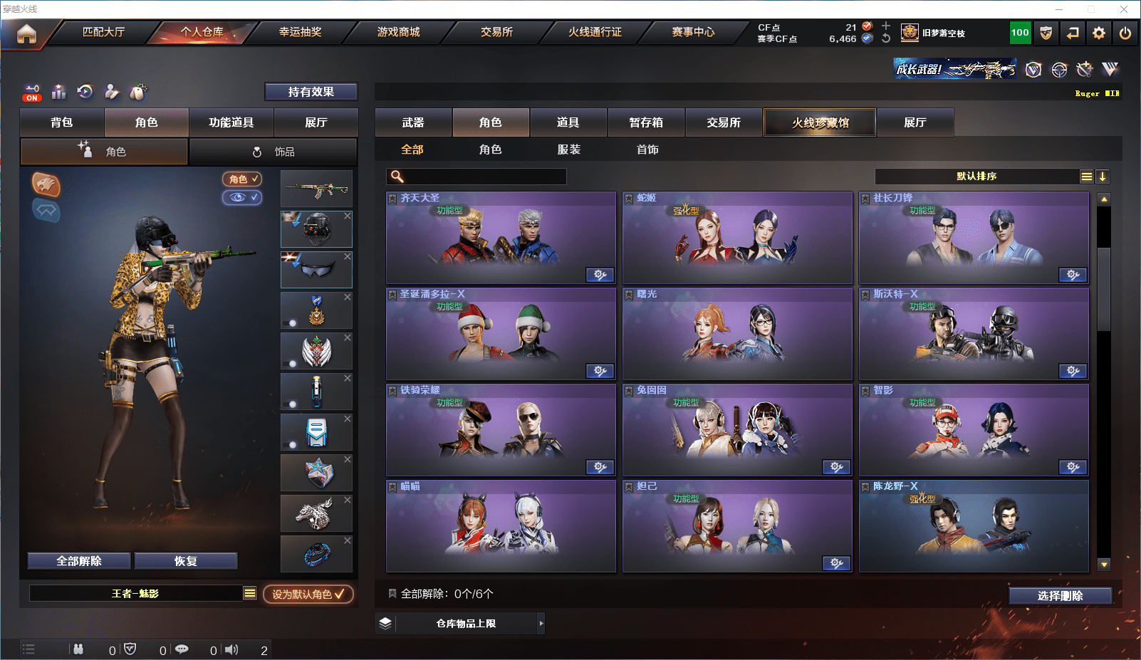Select the rifle weapon slot thumbnail
Viewport: 1141px width, 660px height.
(316, 189)
